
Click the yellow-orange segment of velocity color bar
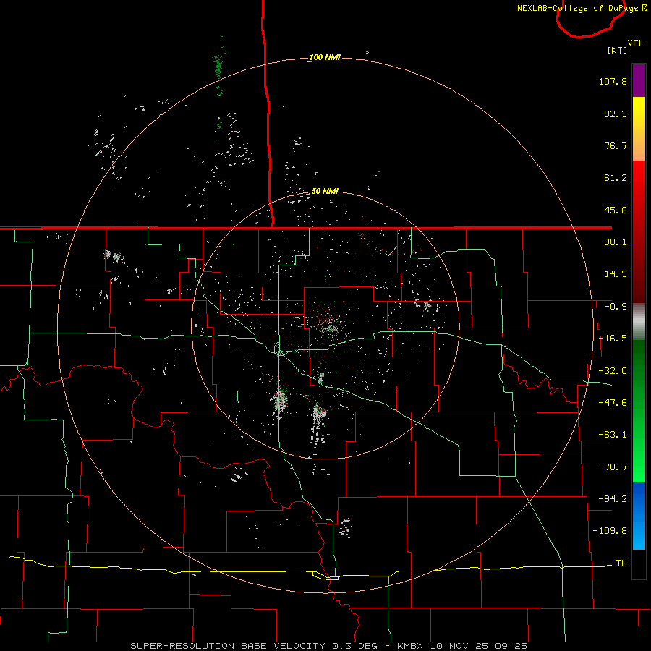tap(639, 129)
